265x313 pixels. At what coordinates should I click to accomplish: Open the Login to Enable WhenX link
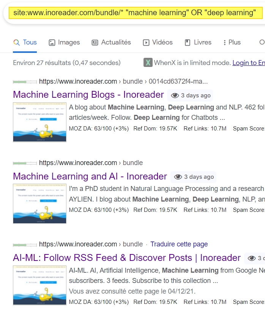[x=249, y=63]
